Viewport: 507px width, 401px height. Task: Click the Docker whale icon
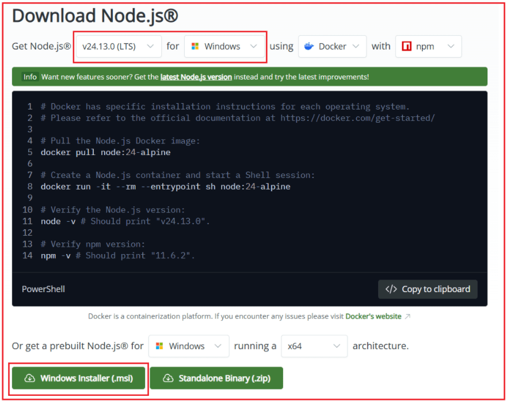click(308, 46)
